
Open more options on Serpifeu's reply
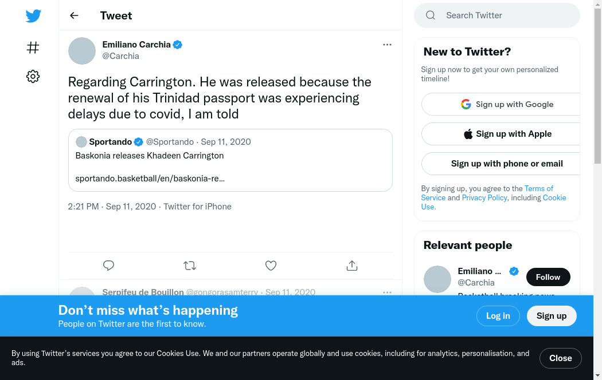click(x=387, y=292)
